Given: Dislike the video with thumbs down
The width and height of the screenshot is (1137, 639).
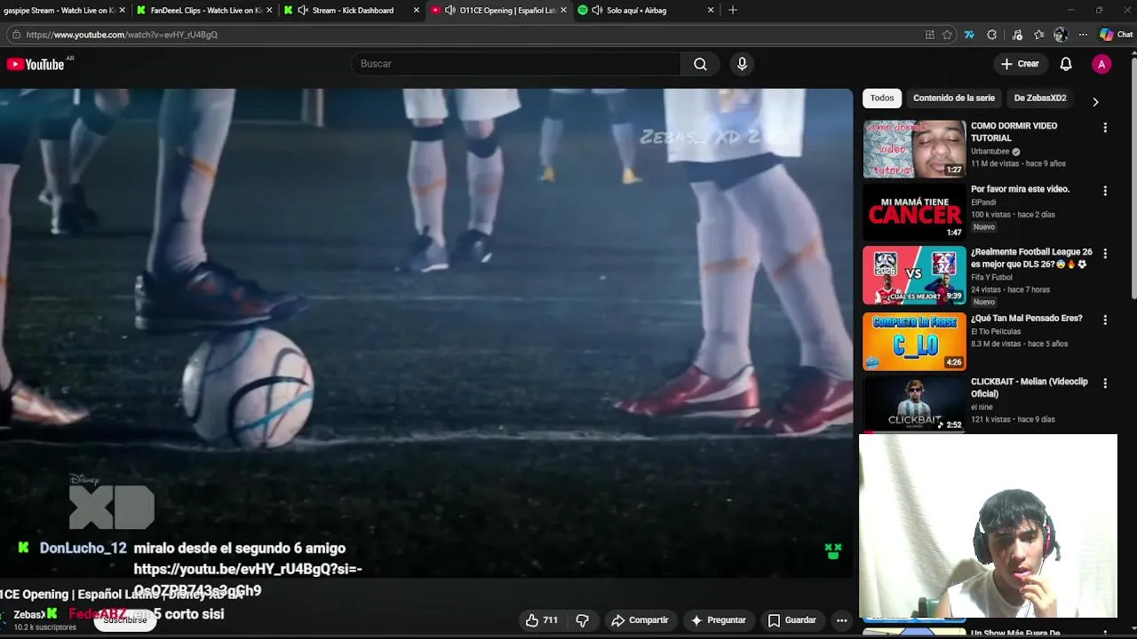Looking at the screenshot, I should pyautogui.click(x=583, y=620).
